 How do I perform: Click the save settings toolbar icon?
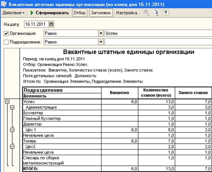pyautogui.click(x=155, y=13)
